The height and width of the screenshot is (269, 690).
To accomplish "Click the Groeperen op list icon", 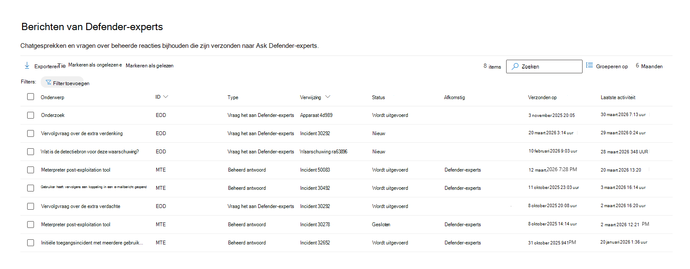I will click(589, 65).
